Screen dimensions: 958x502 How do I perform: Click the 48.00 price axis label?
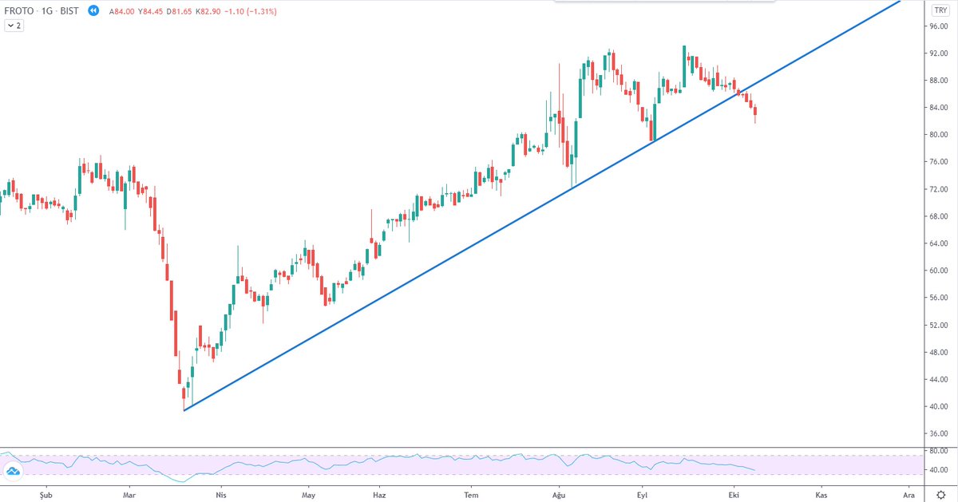click(x=937, y=352)
